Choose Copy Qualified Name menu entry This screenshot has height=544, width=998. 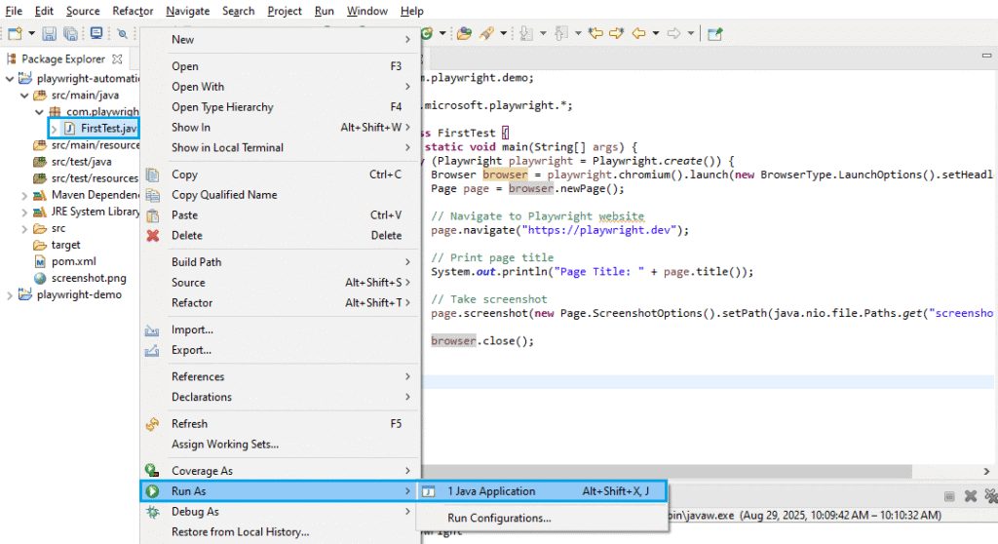(x=280, y=195)
